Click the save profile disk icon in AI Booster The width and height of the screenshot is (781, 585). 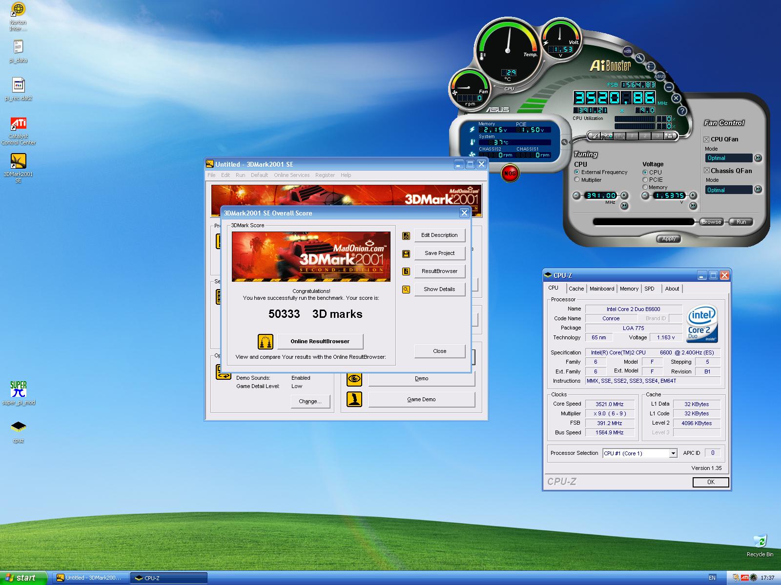670,136
